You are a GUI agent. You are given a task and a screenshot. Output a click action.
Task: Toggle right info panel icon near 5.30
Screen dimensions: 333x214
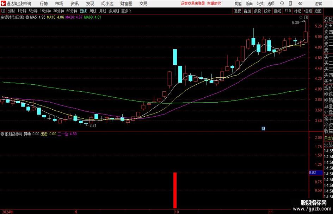coord(306,17)
